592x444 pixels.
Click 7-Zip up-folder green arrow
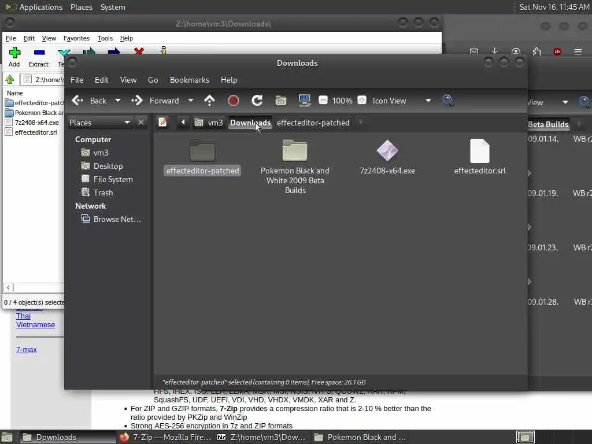coord(10,79)
